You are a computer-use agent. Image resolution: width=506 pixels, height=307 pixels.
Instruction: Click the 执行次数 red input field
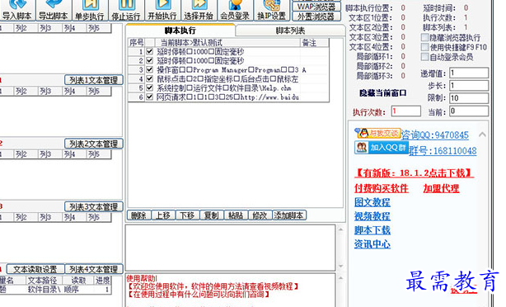[406, 111]
